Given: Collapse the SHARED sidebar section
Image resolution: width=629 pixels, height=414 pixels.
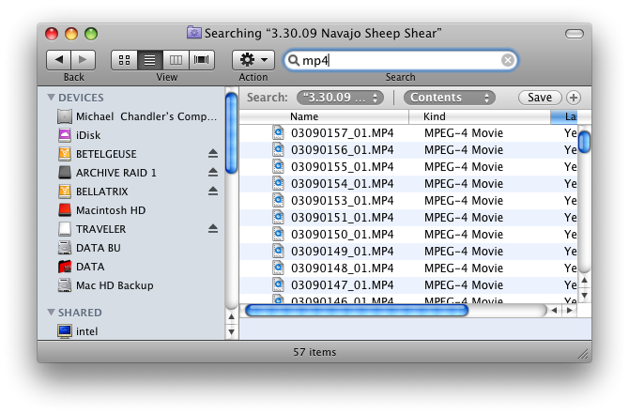Looking at the screenshot, I should (51, 313).
